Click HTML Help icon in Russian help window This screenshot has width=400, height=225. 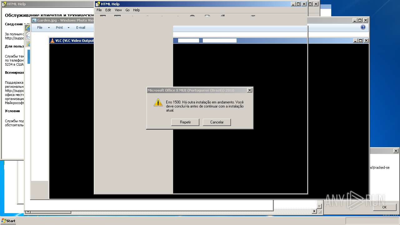click(4, 4)
